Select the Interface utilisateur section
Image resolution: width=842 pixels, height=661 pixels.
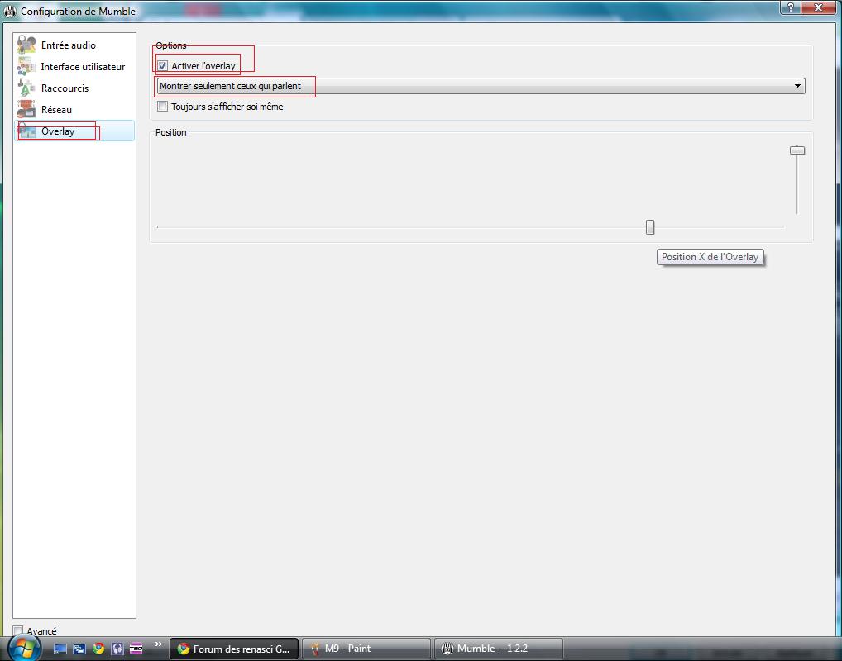pos(74,67)
